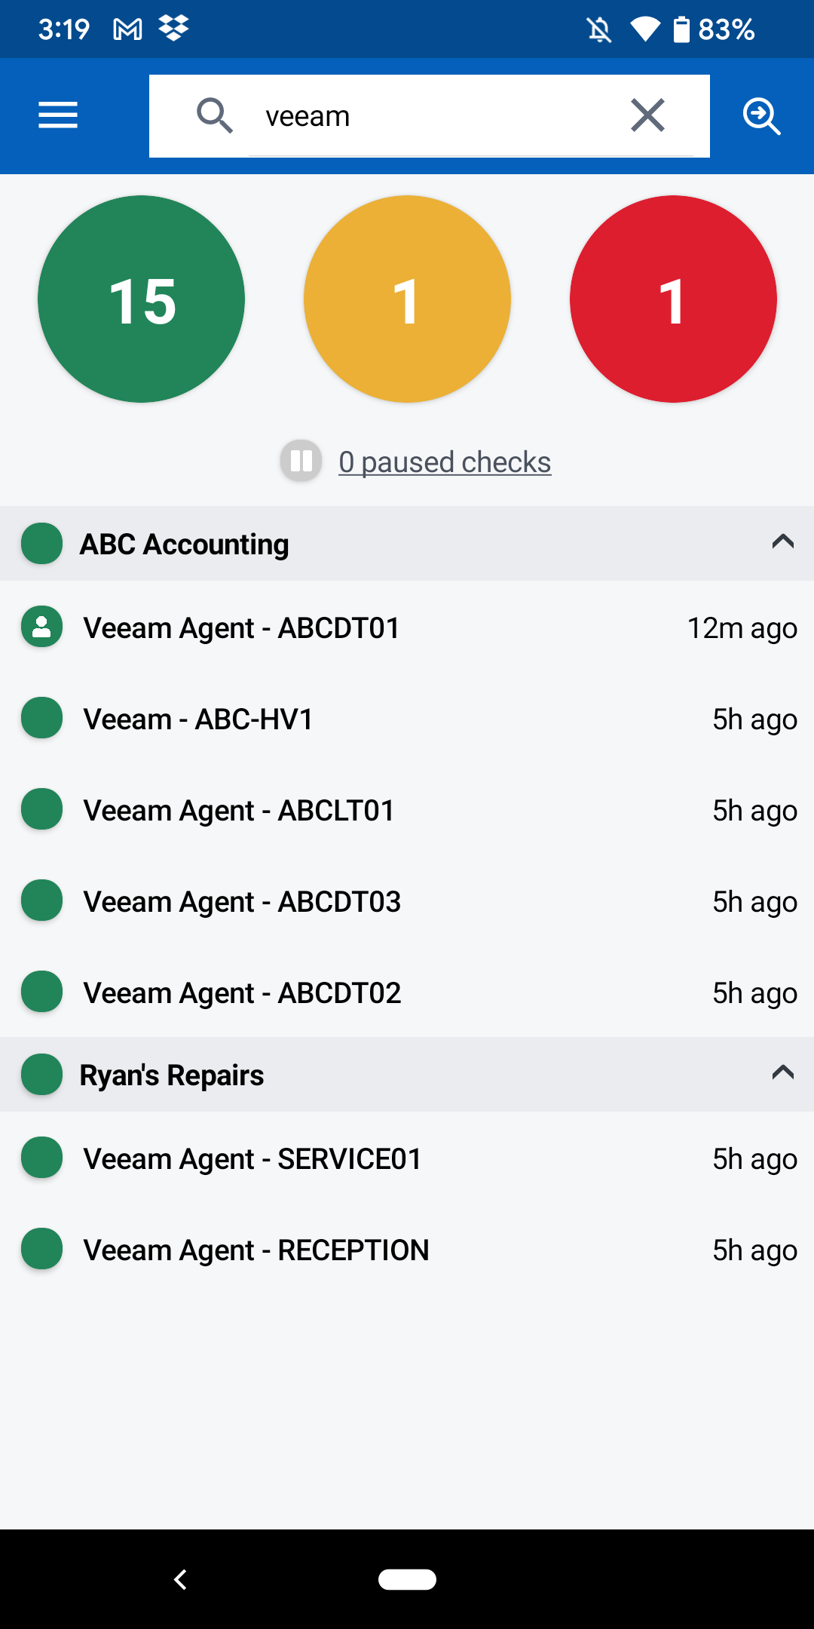Tap green status dot for RECEPTION
The width and height of the screenshot is (814, 1629).
pyautogui.click(x=42, y=1249)
